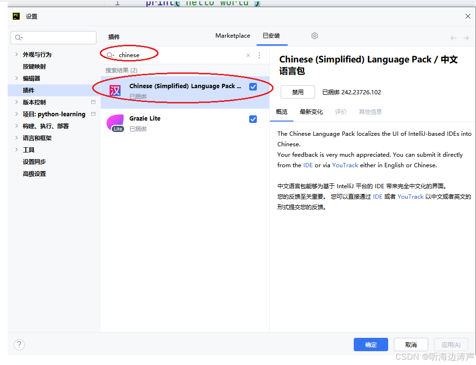Image resolution: width=476 pixels, height=365 pixels.
Task: Click the 搜索结果 (2) label
Action: pos(121,70)
